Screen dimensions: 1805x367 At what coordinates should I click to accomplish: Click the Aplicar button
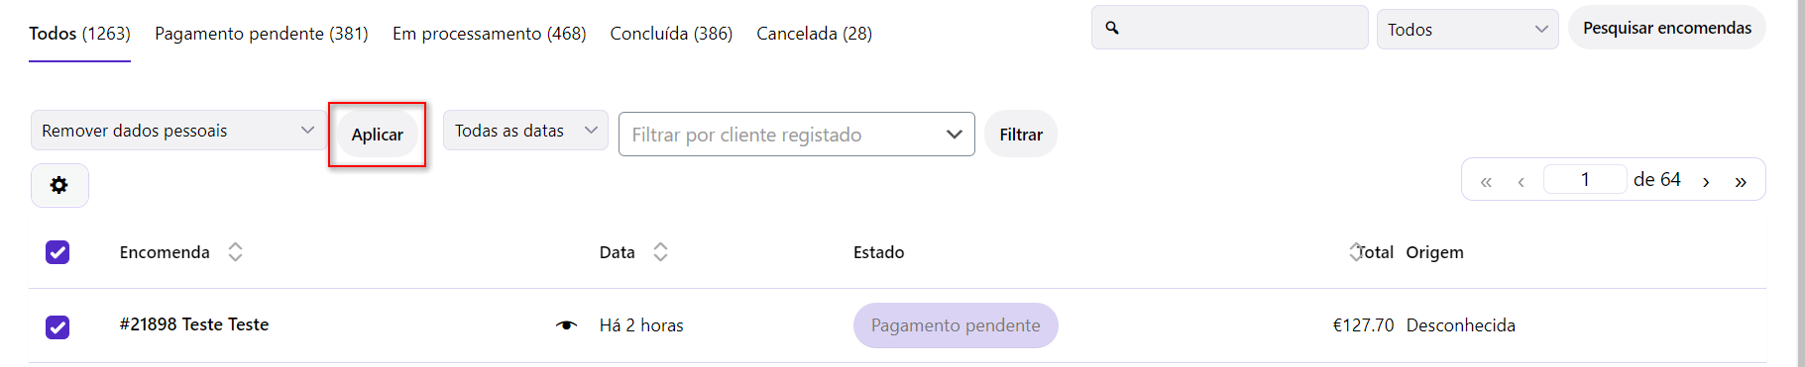click(378, 135)
